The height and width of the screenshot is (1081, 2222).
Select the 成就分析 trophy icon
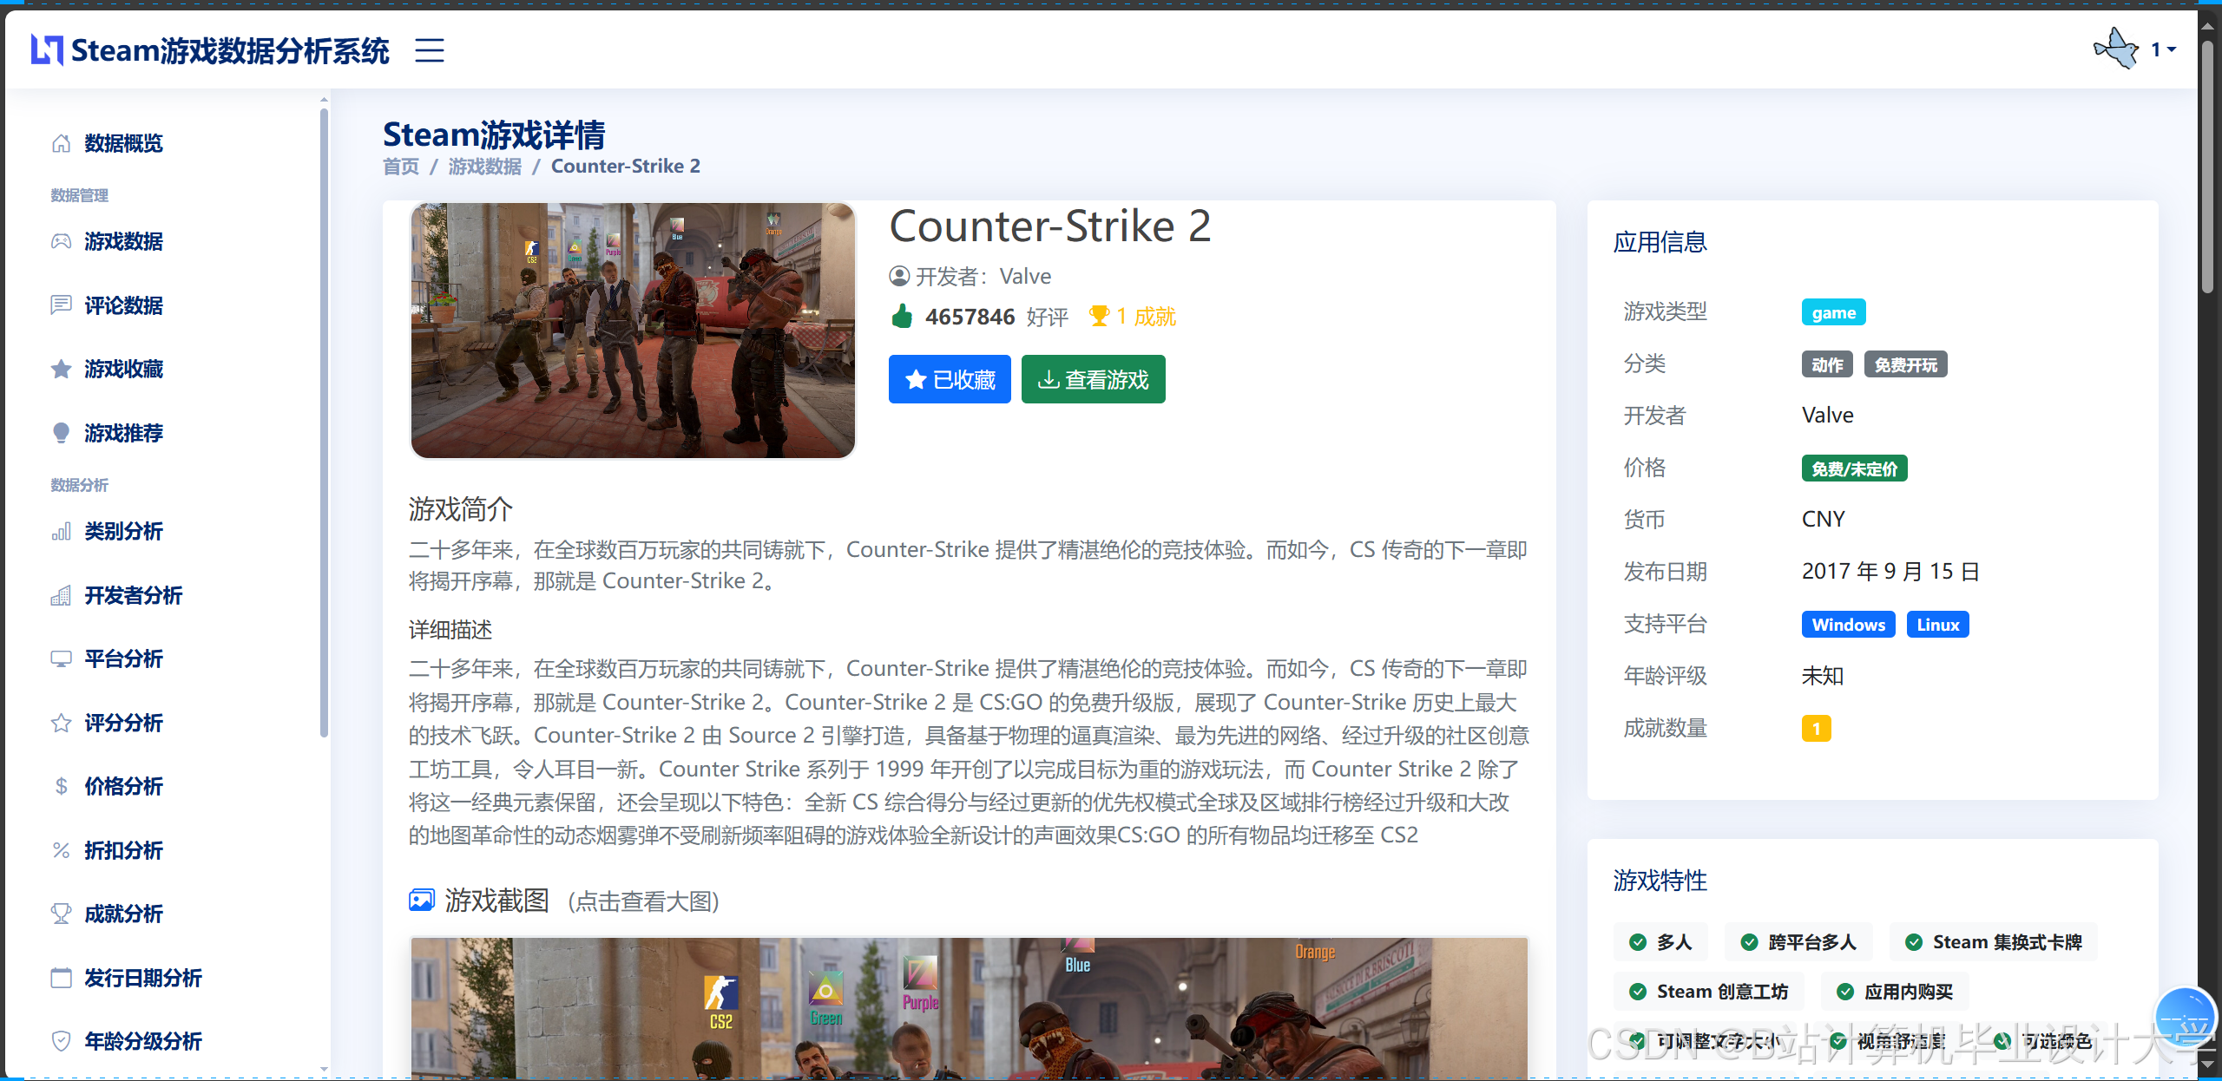tap(61, 913)
